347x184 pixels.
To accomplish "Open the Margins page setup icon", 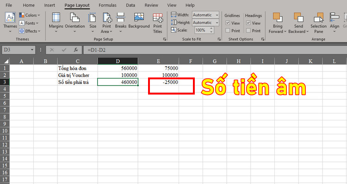I will click(x=56, y=18).
